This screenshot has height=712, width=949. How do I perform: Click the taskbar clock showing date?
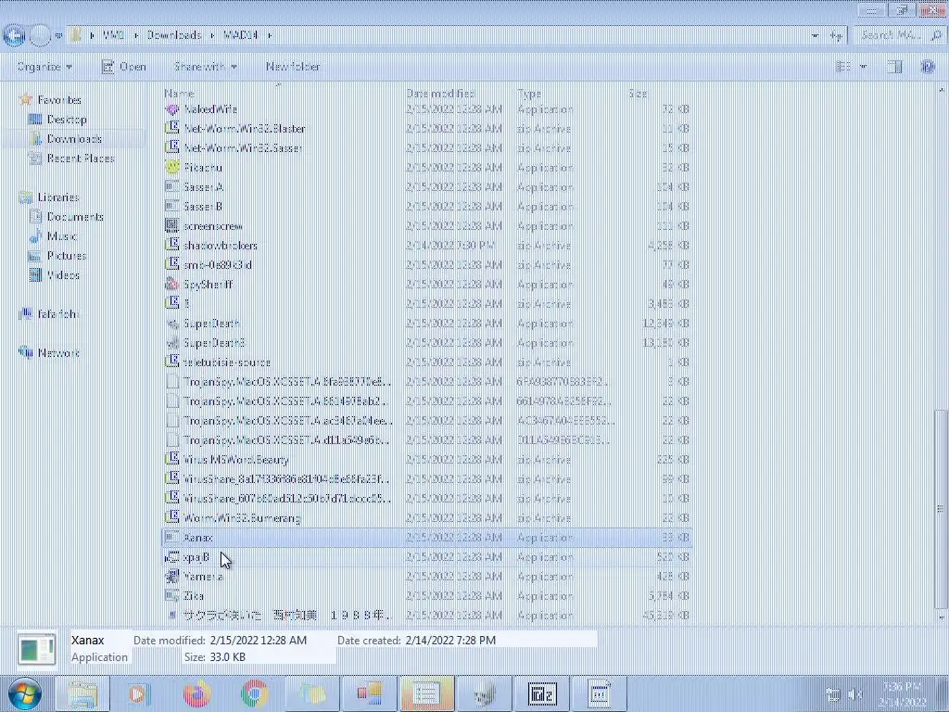tap(903, 693)
